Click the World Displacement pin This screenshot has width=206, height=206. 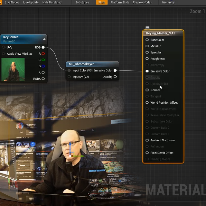coord(147,109)
